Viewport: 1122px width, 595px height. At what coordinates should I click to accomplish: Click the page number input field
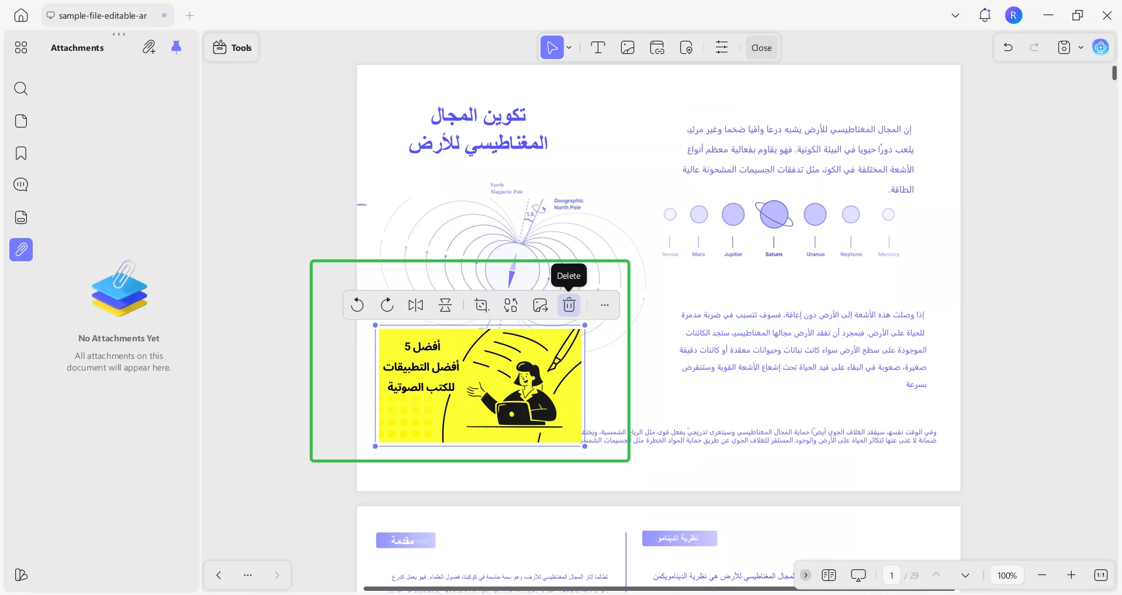click(891, 575)
